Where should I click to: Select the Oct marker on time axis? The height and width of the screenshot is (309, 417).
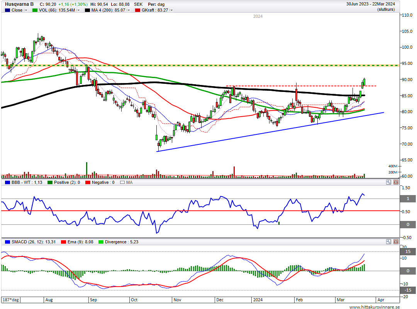[x=134, y=300]
